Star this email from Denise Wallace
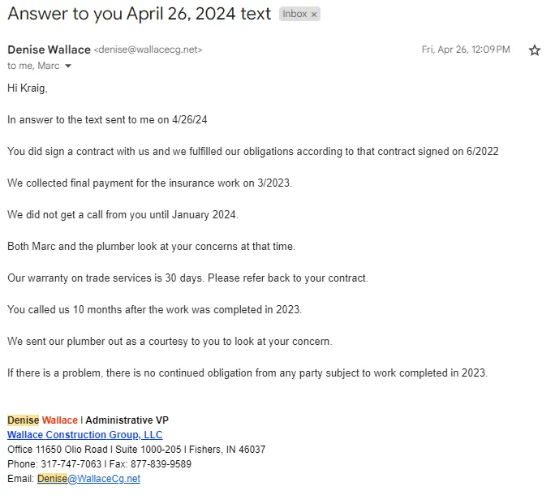The width and height of the screenshot is (555, 504). coord(534,50)
